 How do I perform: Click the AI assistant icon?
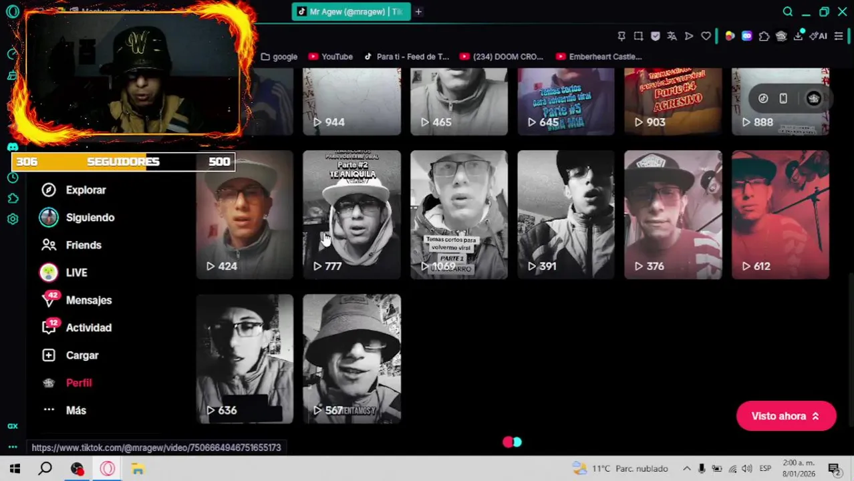818,36
